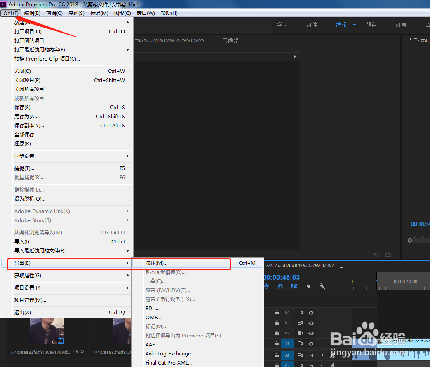The image size is (430, 367).
Task: Hide track V4 using eye icon
Action: [x=311, y=313]
